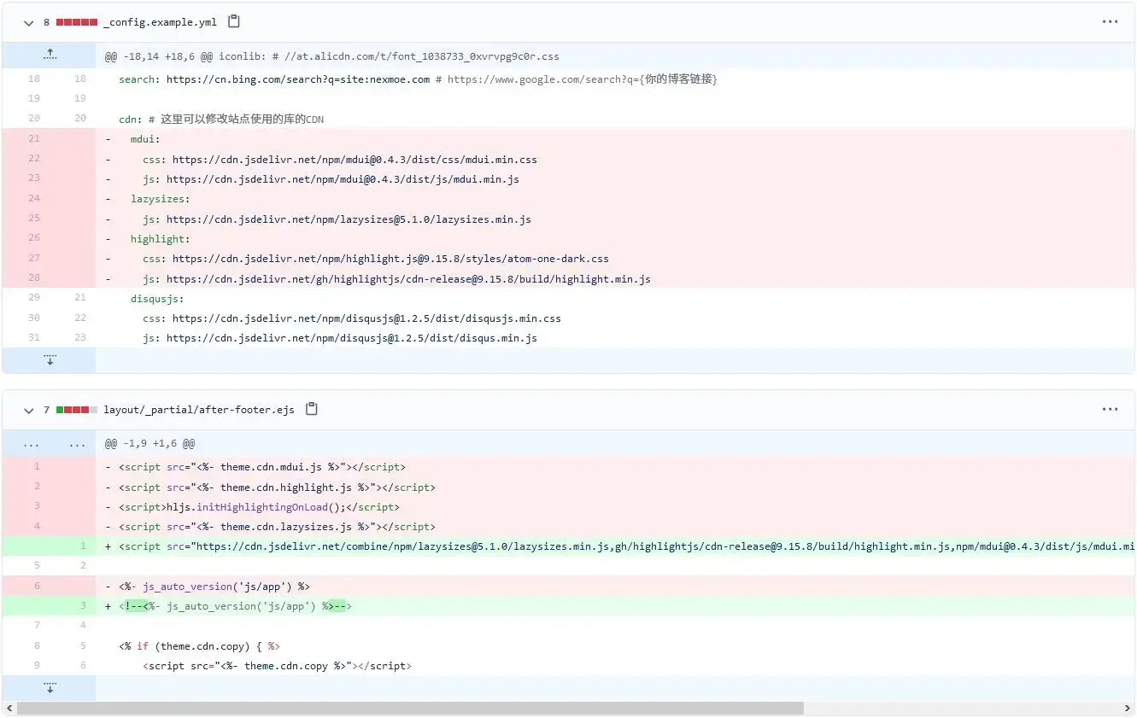Click the horizontal scrollbar thumb
This screenshot has width=1137, height=718.
point(410,709)
